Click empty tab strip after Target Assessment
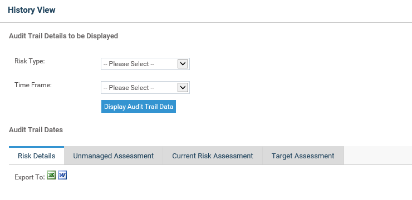This screenshot has height=200, width=412. tap(378, 156)
